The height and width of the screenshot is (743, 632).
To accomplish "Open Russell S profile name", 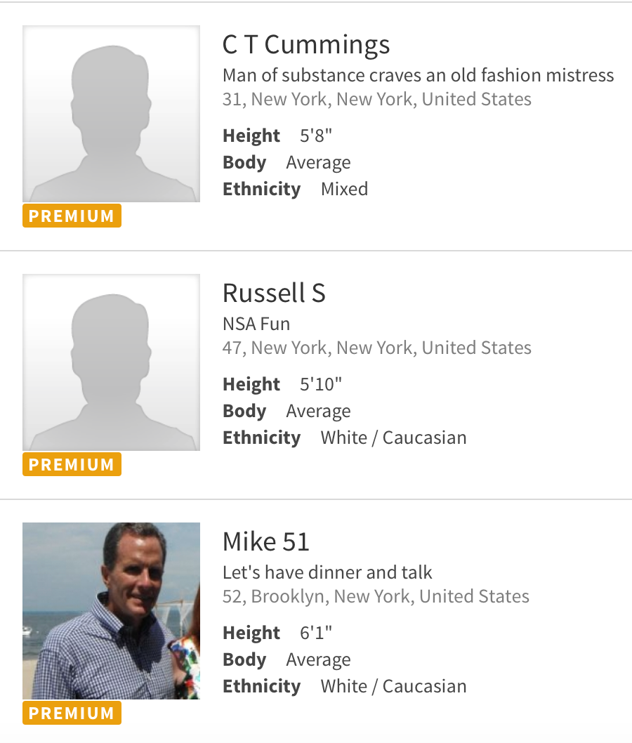I will coord(274,293).
